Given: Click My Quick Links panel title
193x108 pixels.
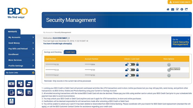Looking at the screenshot, I should pos(12,73).
